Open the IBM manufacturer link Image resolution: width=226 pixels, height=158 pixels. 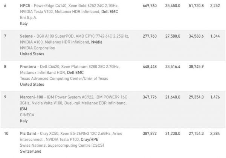point(23,108)
